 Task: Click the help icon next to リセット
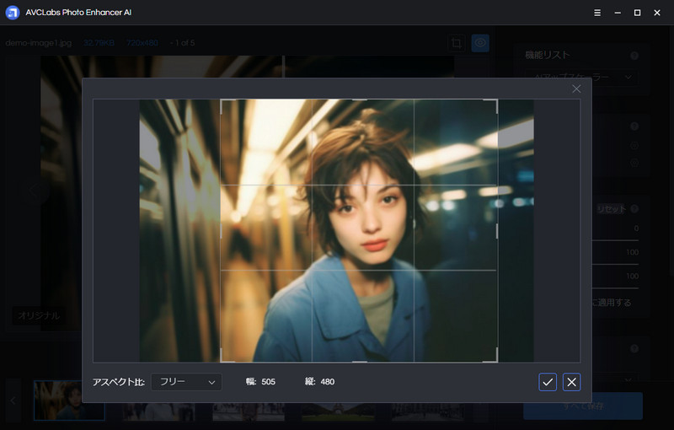[634, 209]
